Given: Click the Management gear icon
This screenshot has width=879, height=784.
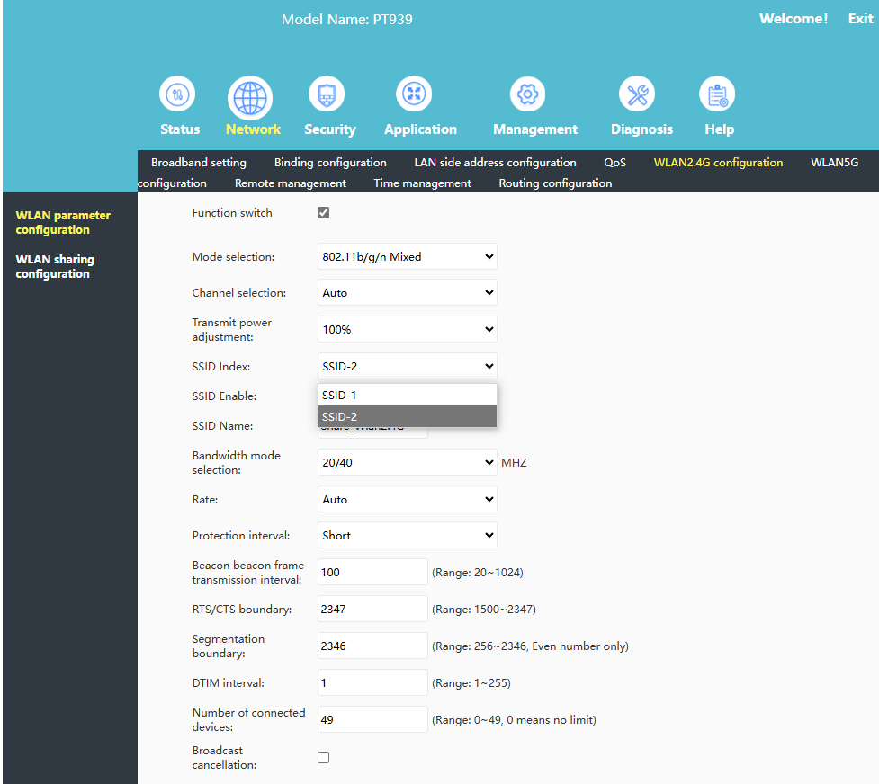Looking at the screenshot, I should pyautogui.click(x=527, y=94).
